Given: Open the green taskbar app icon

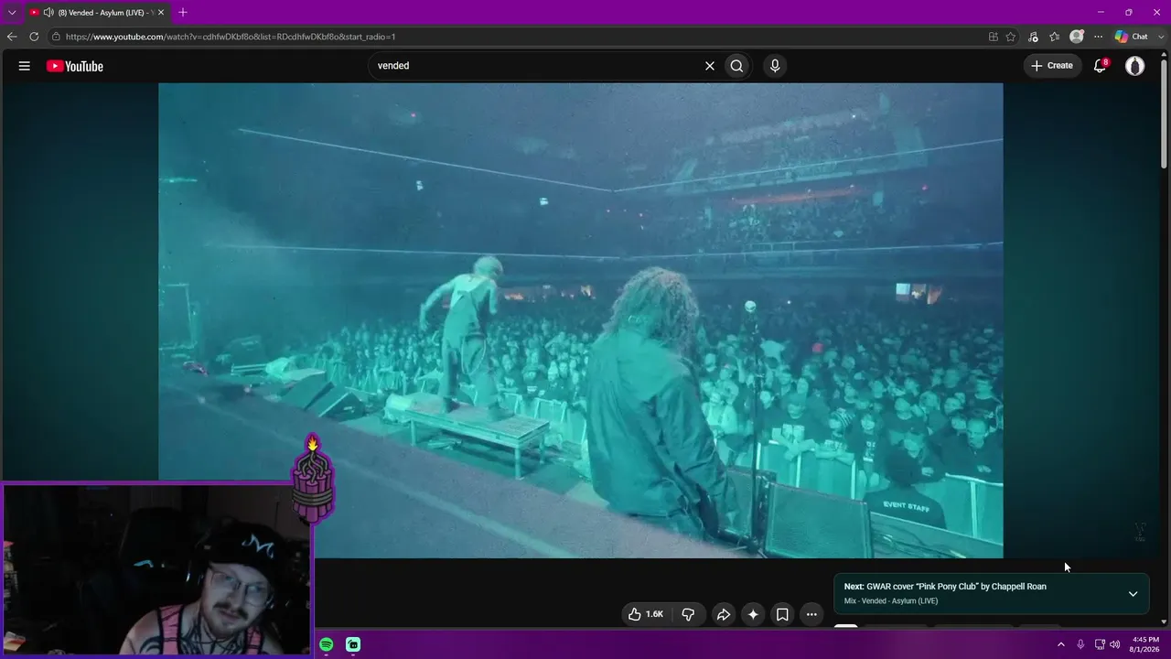Looking at the screenshot, I should 353,644.
